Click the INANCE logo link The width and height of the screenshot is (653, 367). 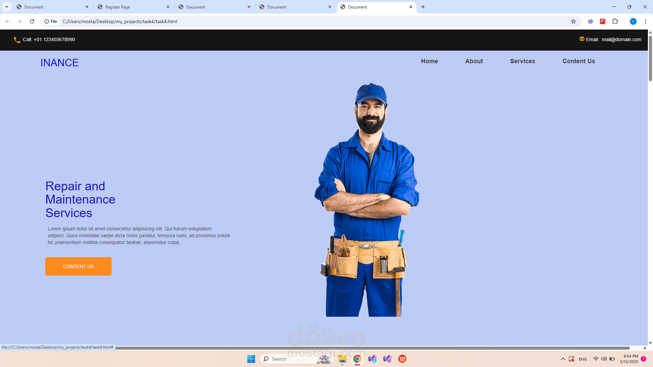[x=60, y=63]
